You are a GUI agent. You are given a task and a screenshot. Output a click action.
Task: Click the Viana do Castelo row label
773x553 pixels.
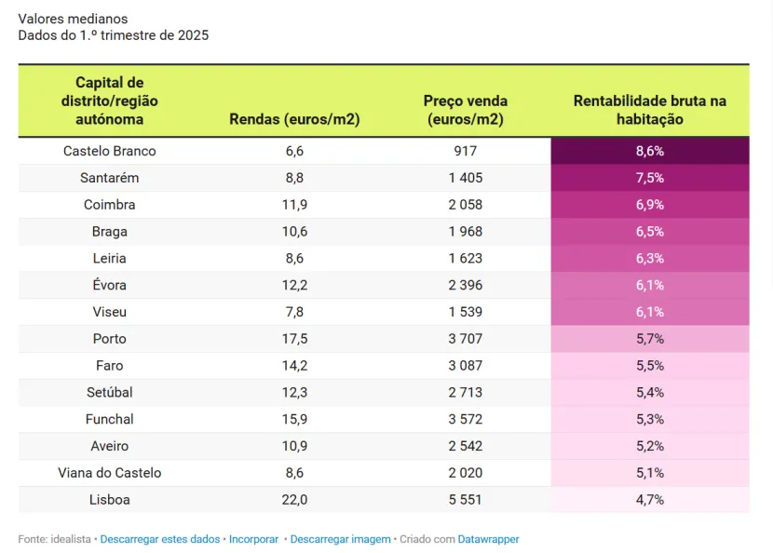(110, 473)
